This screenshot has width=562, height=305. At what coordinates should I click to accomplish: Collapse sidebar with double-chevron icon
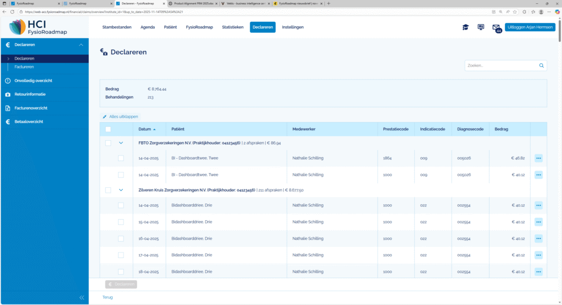pyautogui.click(x=82, y=297)
